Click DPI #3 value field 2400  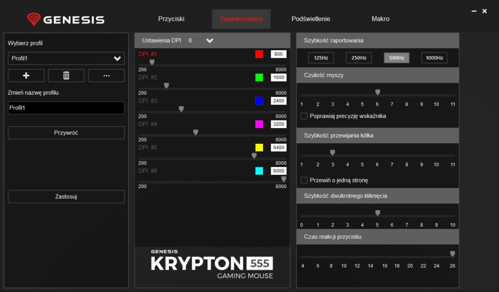click(x=279, y=101)
